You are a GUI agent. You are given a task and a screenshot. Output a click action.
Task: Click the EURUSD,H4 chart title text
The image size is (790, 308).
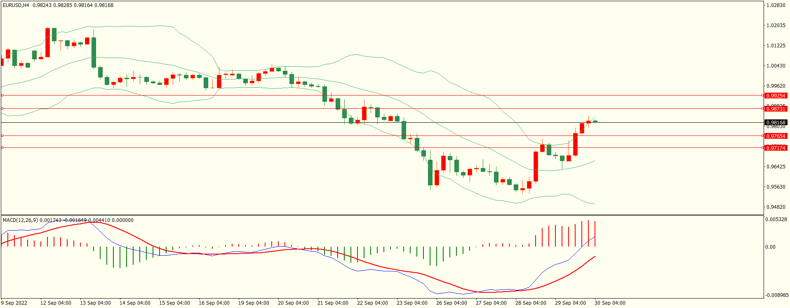16,5
